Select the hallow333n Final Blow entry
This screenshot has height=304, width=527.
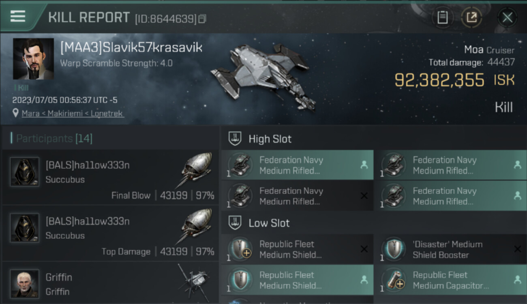110,178
